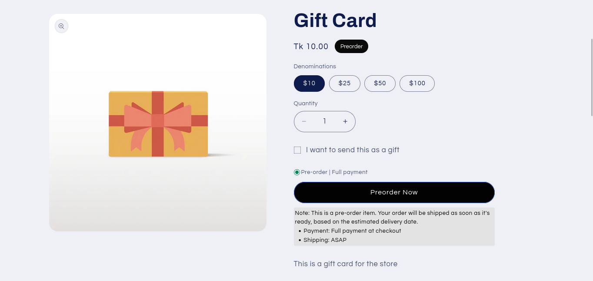
Task: Click the Tk 10.00 price text
Action: tap(311, 47)
